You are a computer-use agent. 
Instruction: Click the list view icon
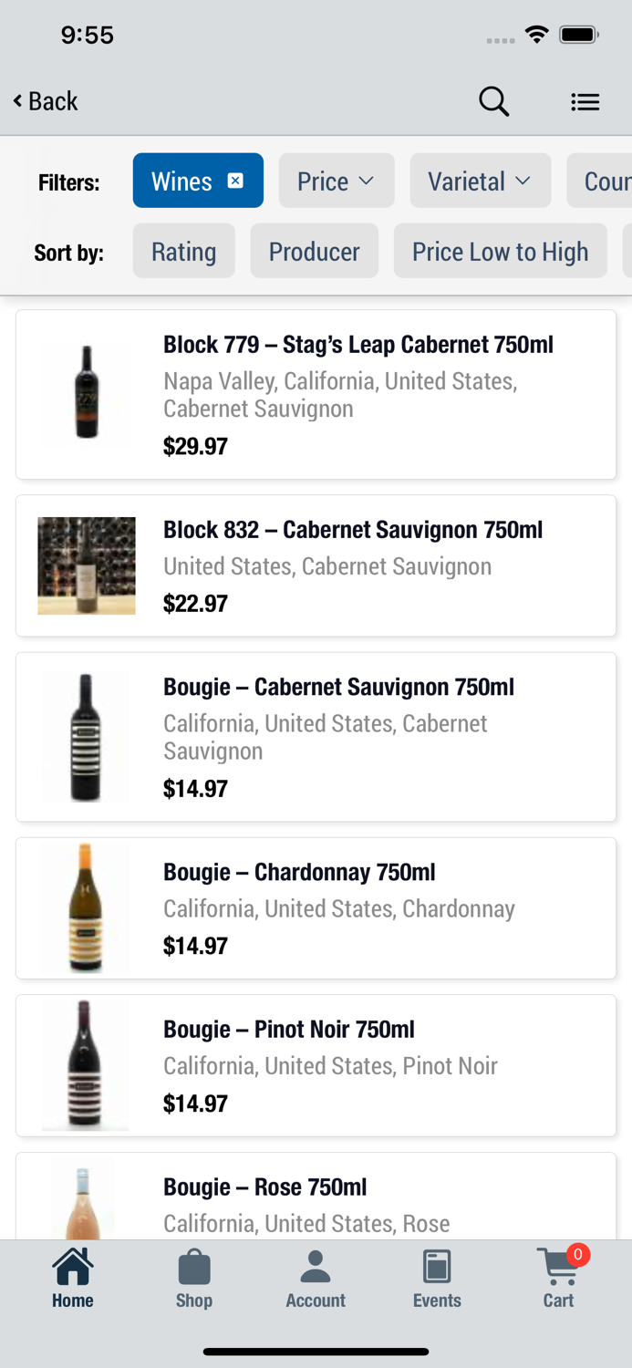point(585,101)
